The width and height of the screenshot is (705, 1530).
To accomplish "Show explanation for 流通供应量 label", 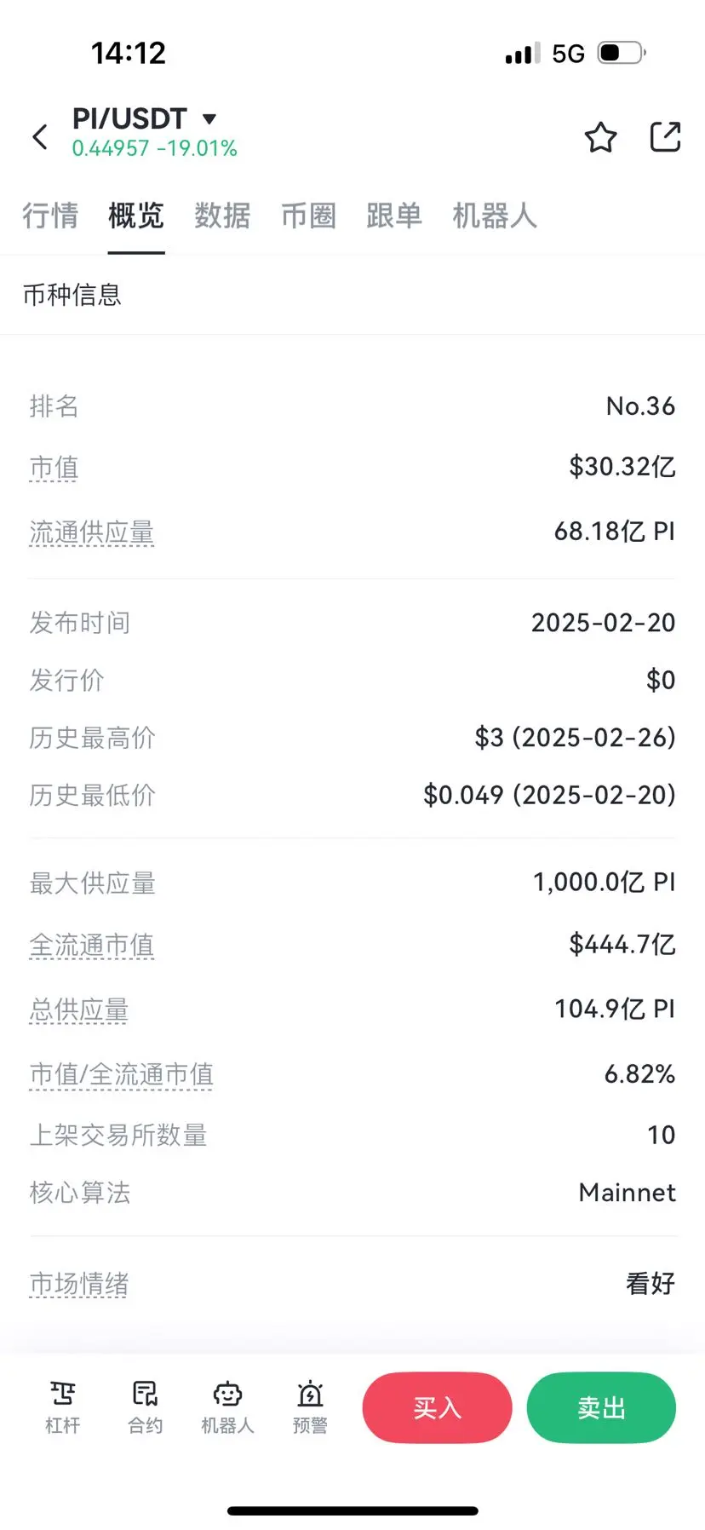I will [92, 532].
